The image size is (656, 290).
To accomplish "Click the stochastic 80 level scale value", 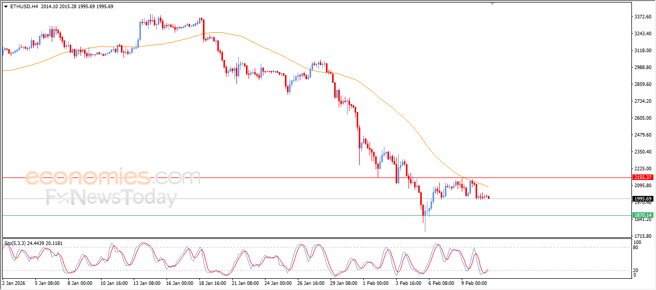I will [637, 248].
